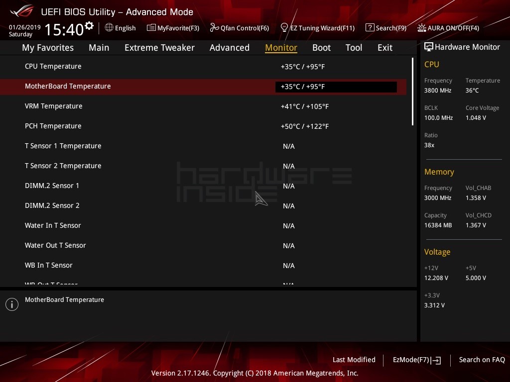
Task: Click the ROG logo icon
Action: 22,11
